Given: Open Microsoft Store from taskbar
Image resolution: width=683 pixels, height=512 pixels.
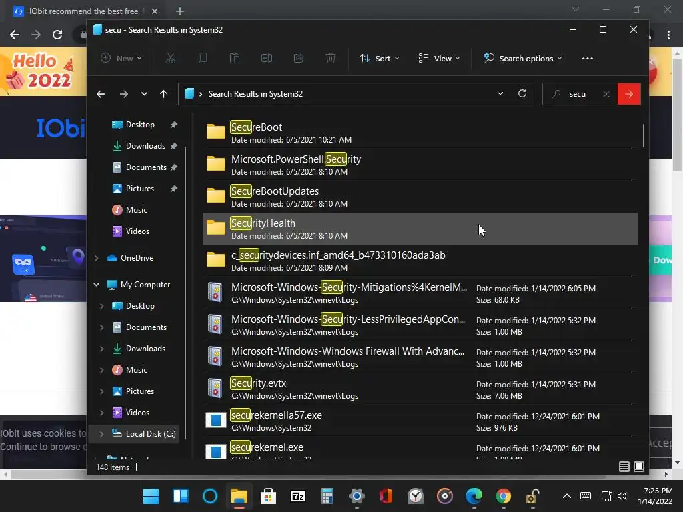Looking at the screenshot, I should pyautogui.click(x=268, y=496).
